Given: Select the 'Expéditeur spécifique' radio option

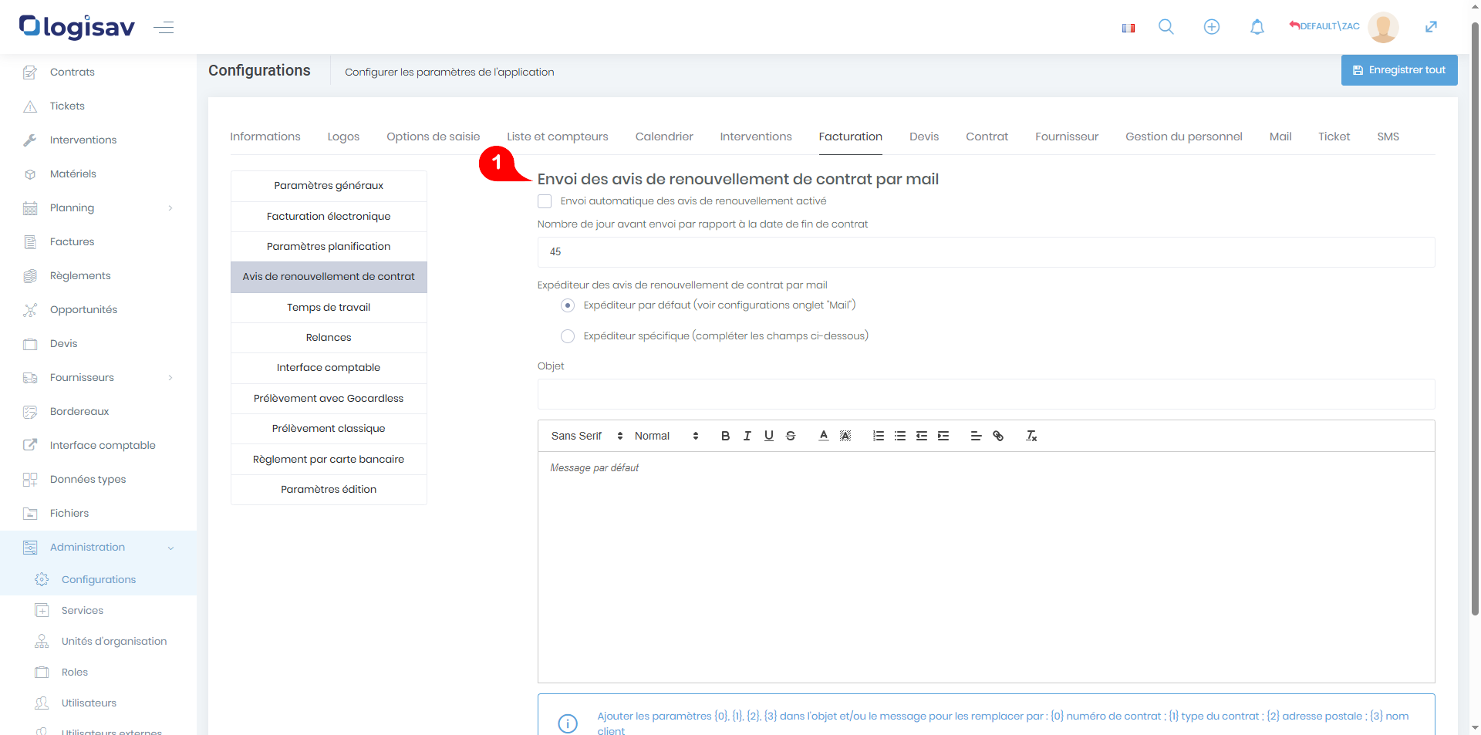Looking at the screenshot, I should (568, 336).
